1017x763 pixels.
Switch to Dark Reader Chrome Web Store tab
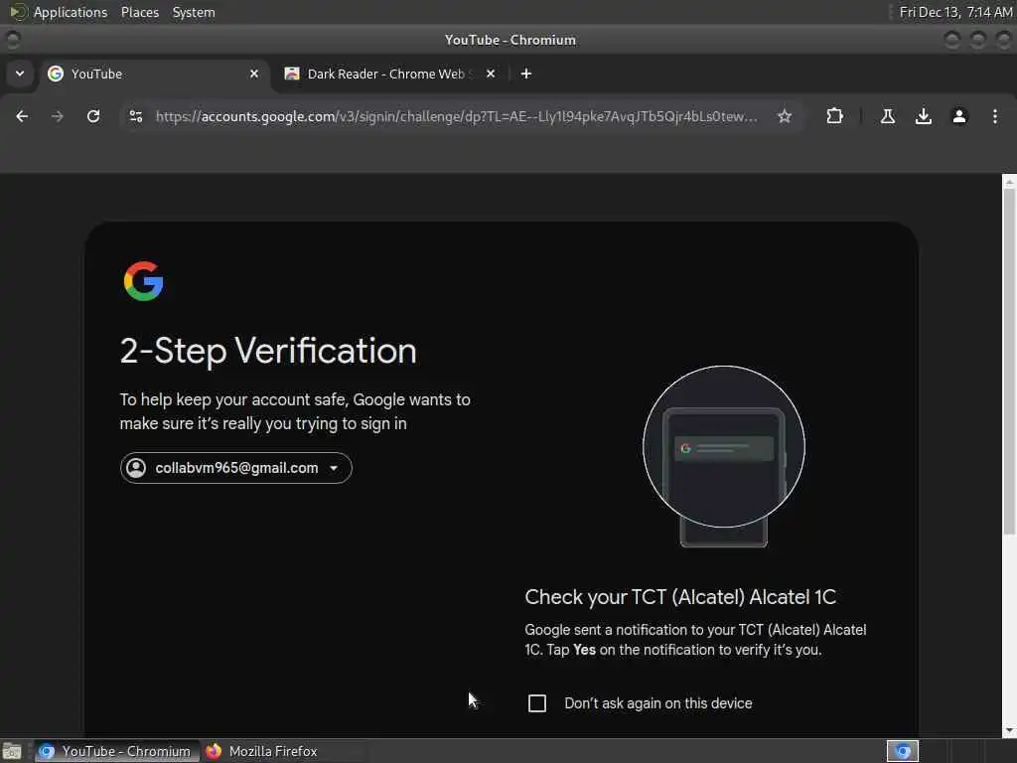point(390,74)
